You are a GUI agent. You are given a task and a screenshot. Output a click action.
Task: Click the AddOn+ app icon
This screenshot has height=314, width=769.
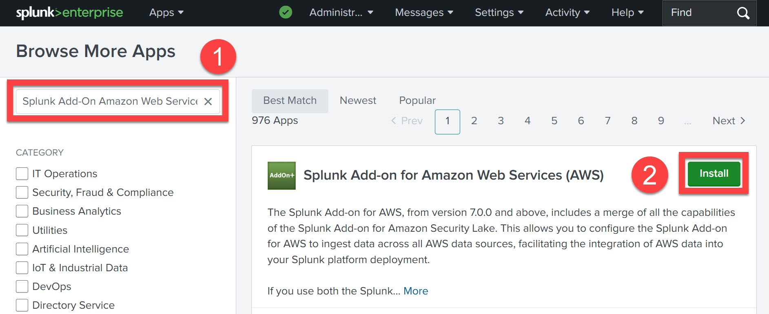pos(281,176)
